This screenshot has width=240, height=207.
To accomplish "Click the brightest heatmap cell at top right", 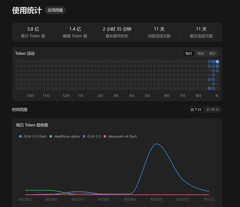I will 217,62.
